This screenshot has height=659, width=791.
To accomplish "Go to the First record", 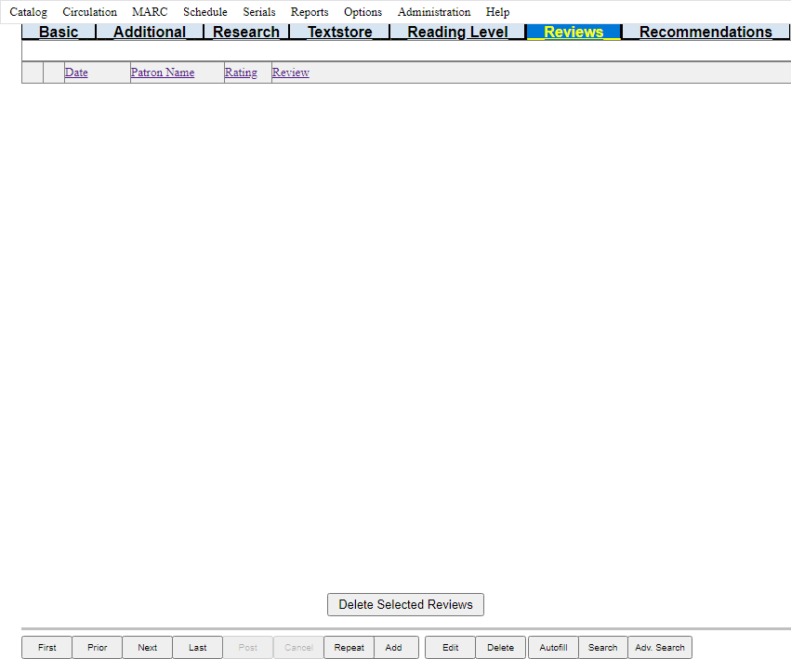I will point(46,648).
